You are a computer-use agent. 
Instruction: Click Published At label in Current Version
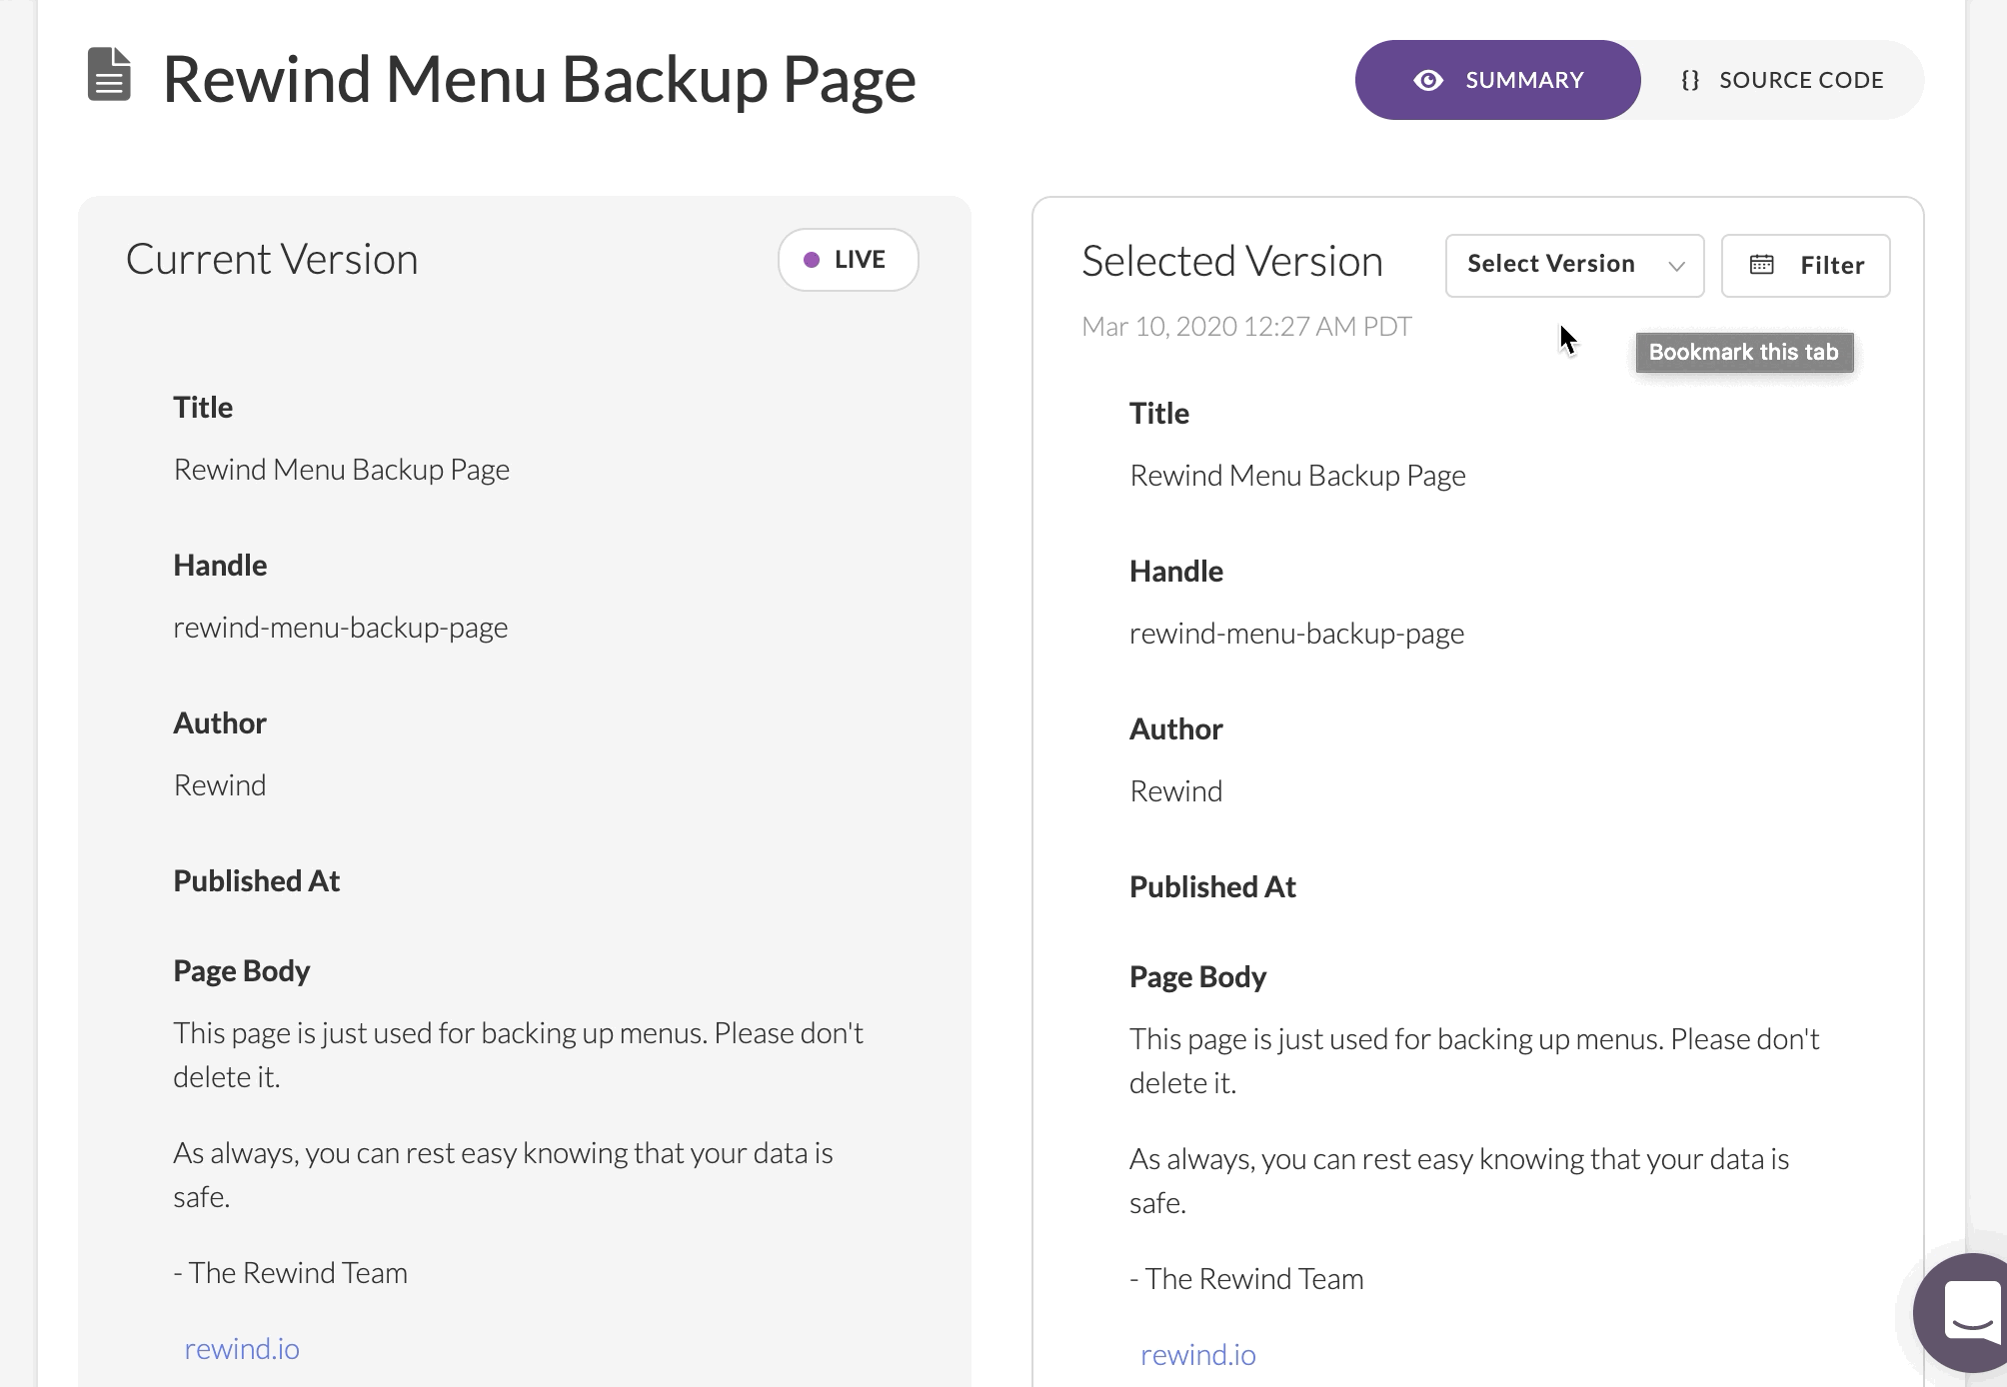pos(257,881)
